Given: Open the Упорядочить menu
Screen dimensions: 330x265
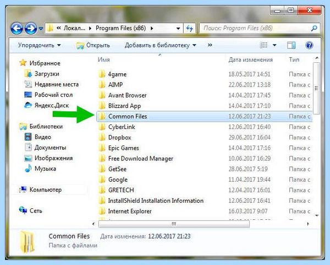Looking at the screenshot, I should pos(40,45).
